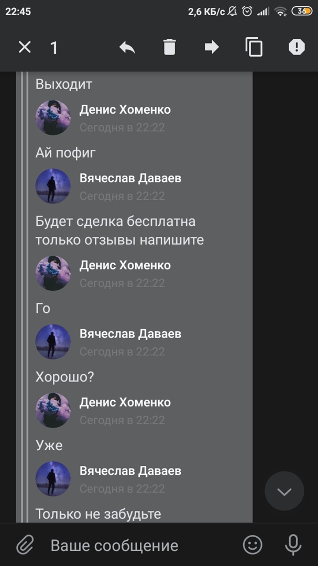
Task: Delete the selected message with trash icon
Action: click(169, 47)
